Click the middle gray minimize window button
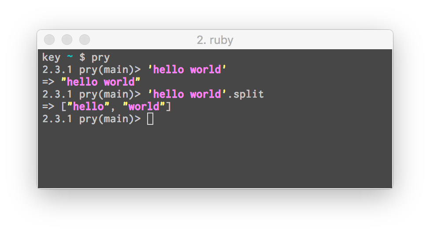 pos(67,40)
